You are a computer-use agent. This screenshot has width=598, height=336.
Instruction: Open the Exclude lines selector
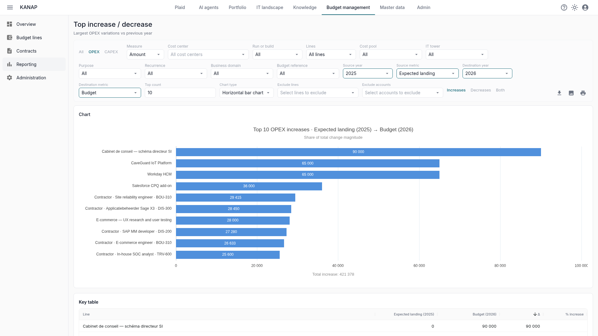(318, 93)
